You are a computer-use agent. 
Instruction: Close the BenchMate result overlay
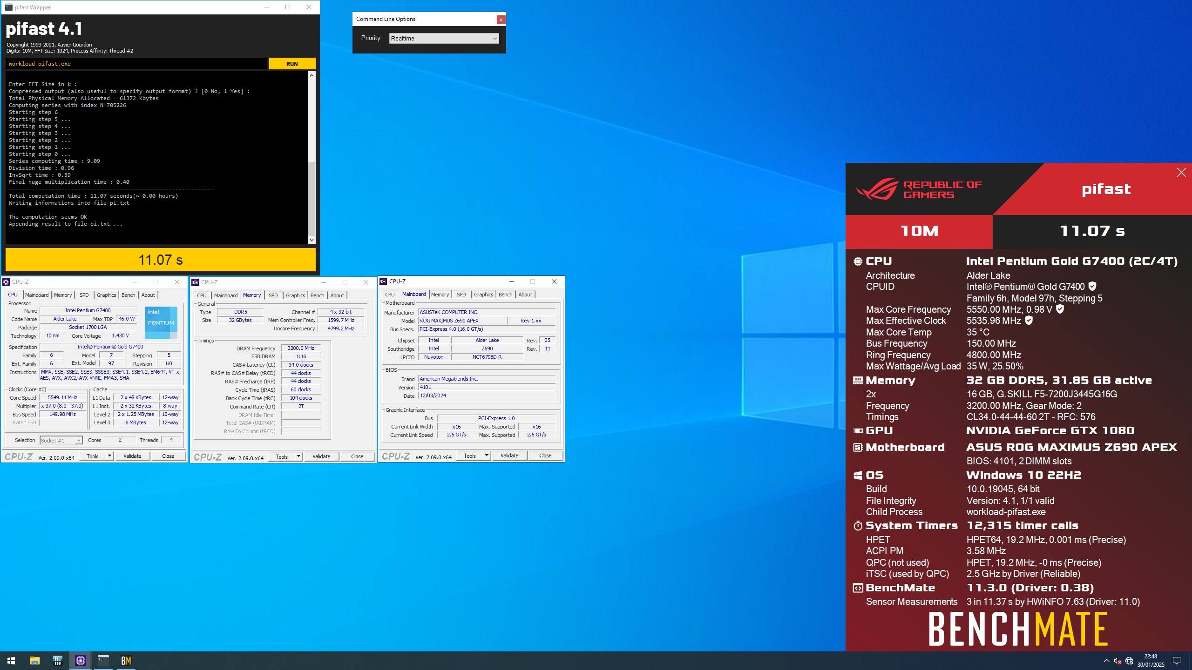pyautogui.click(x=1181, y=173)
